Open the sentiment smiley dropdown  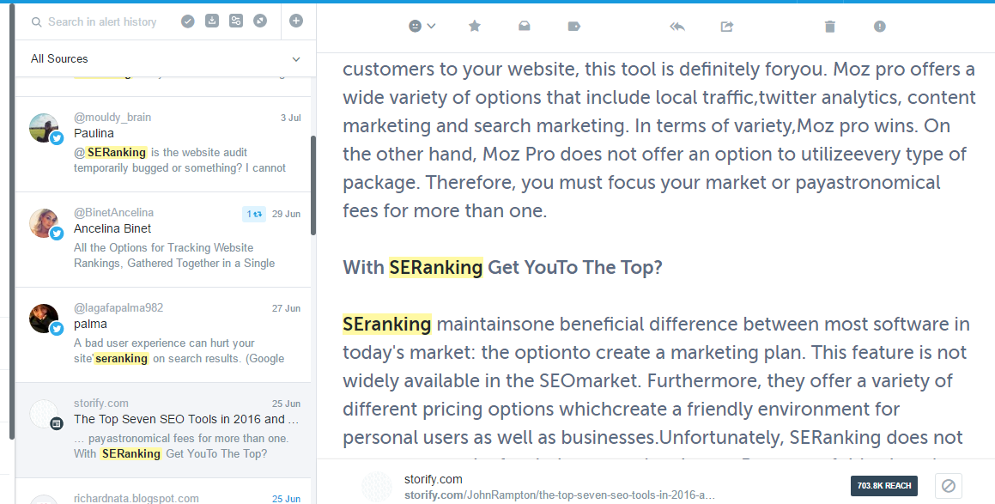coord(422,27)
